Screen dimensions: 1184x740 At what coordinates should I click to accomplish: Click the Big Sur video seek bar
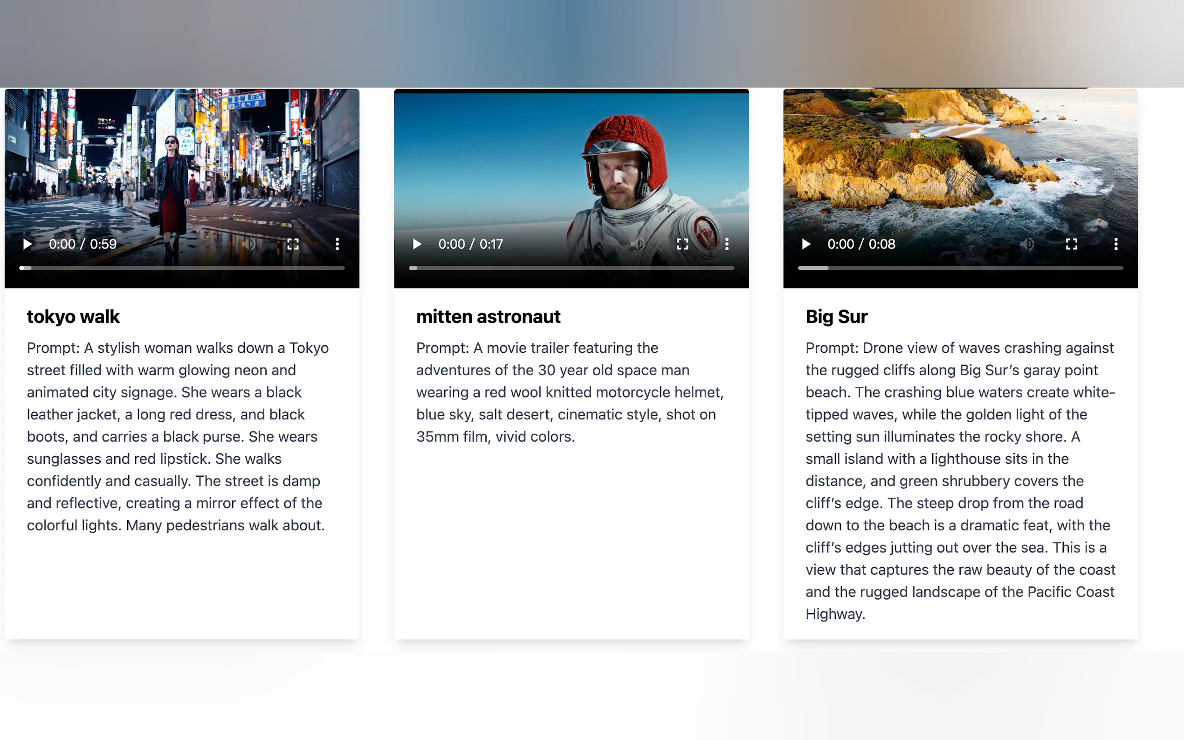click(960, 268)
